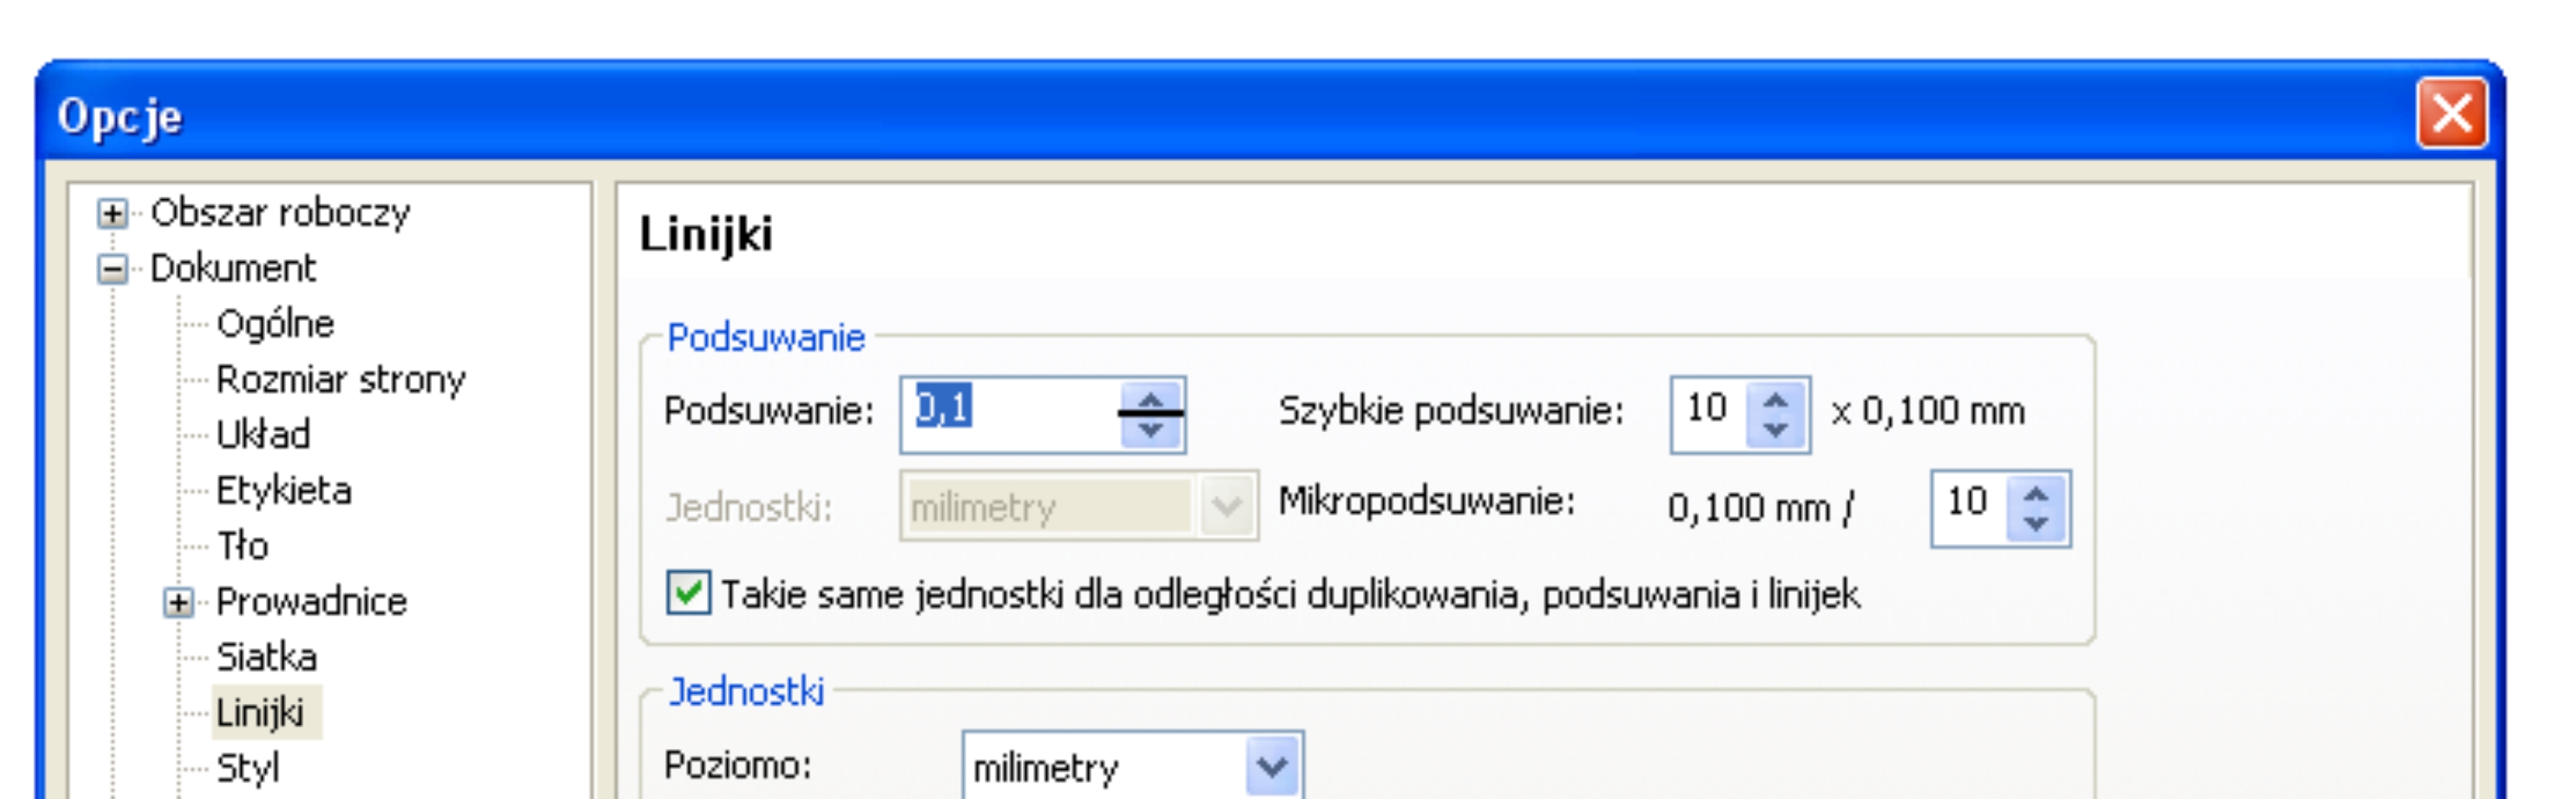This screenshot has height=799, width=2576.
Task: Expand the Prowadnice tree node
Action: [x=178, y=603]
